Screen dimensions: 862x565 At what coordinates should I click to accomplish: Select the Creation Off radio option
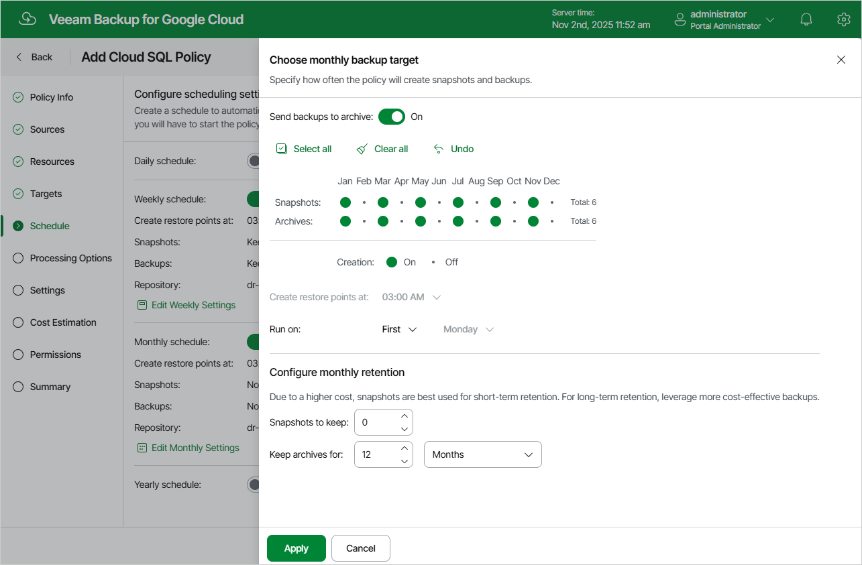pos(433,262)
